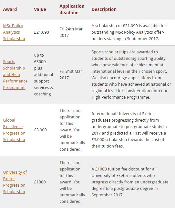
Task: Click Global Excellence automatic consideration deadline note
Action: point(72,130)
